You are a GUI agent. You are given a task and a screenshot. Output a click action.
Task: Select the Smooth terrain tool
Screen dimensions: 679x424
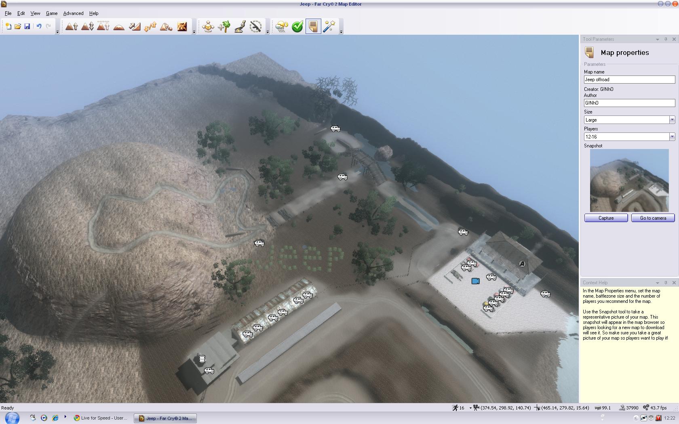(119, 27)
